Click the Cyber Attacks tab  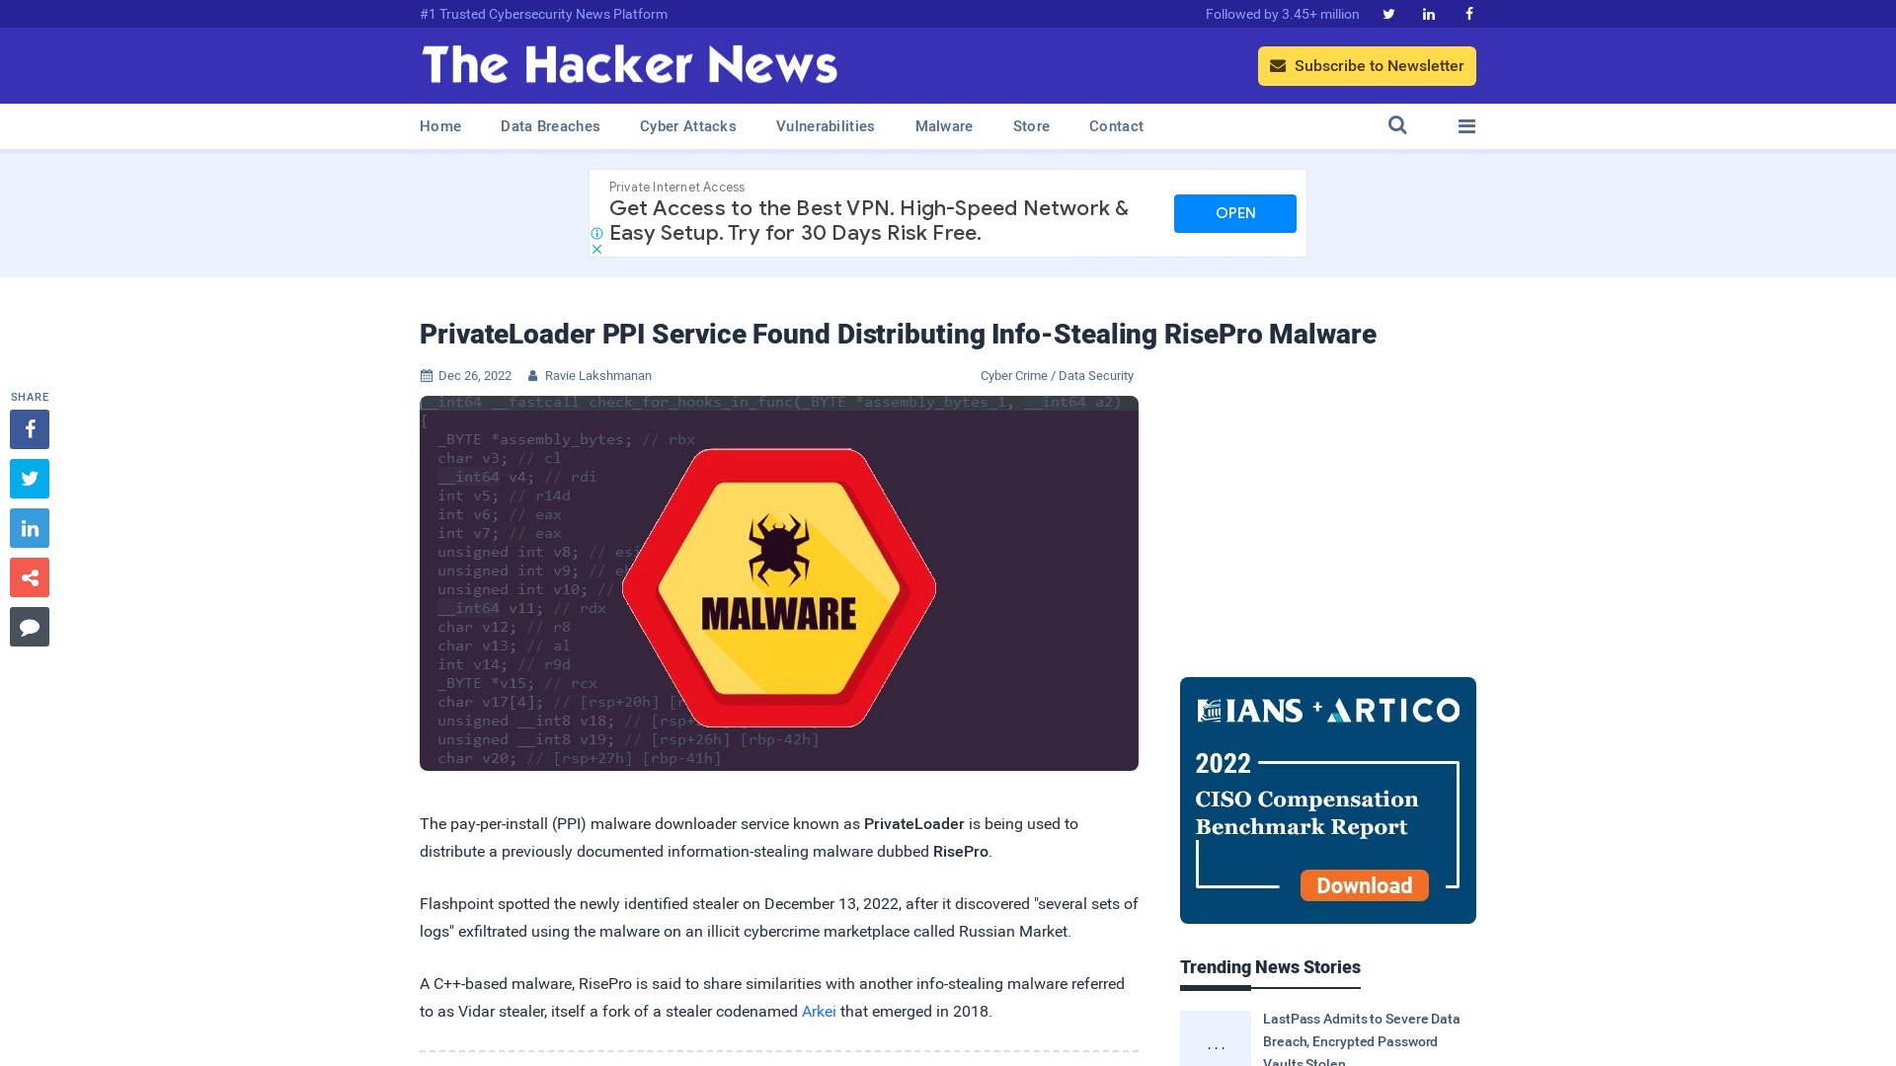point(687,126)
